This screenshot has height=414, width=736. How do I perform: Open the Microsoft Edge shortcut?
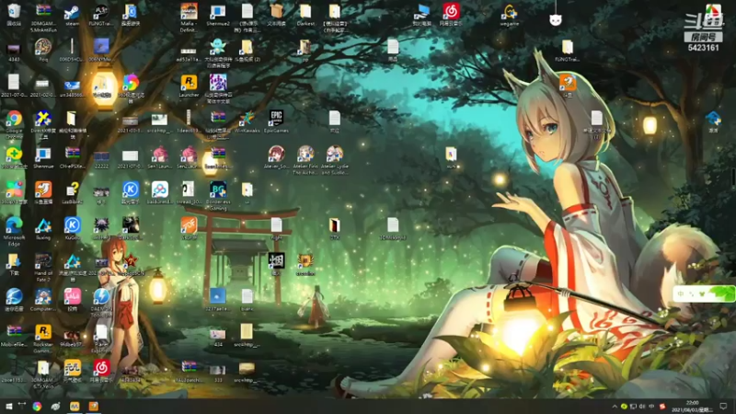(x=14, y=232)
